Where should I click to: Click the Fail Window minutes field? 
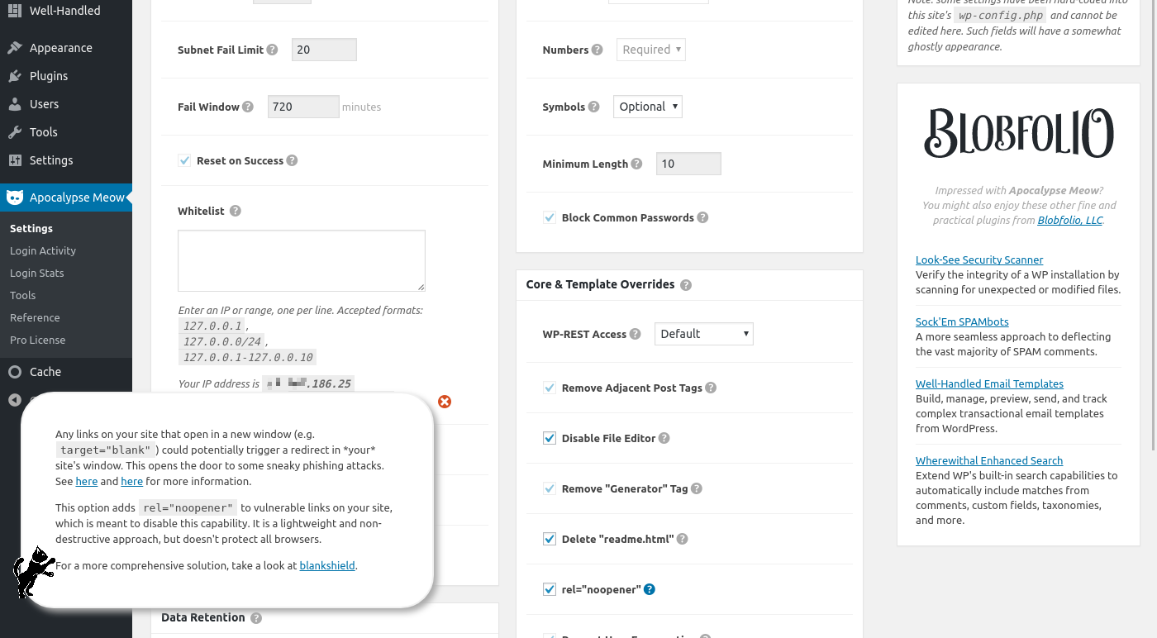(x=303, y=107)
